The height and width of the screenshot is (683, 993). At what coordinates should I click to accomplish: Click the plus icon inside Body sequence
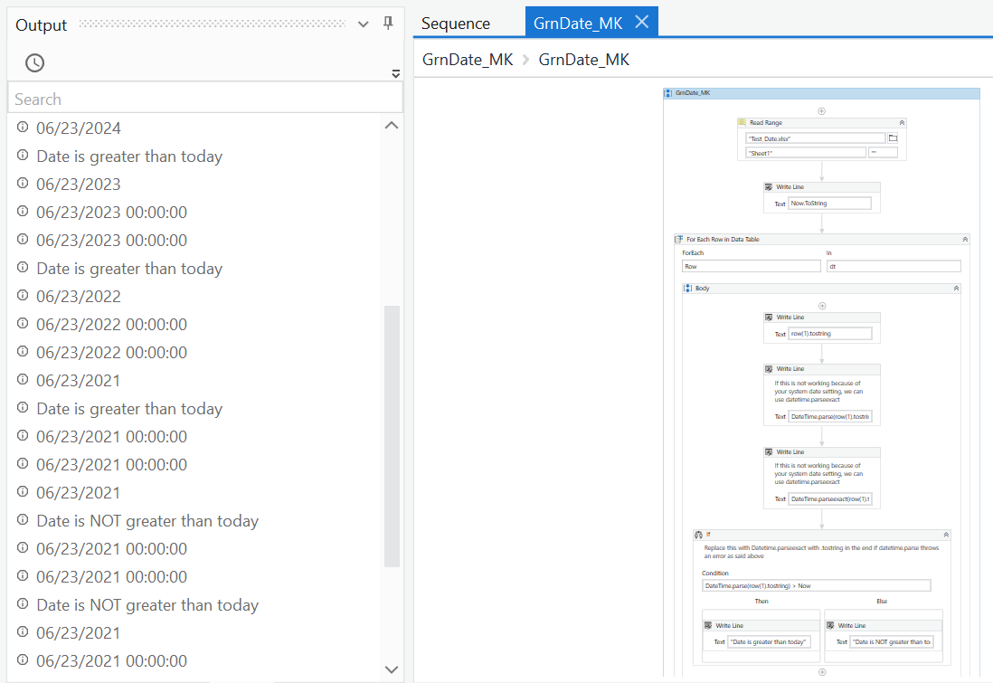821,306
